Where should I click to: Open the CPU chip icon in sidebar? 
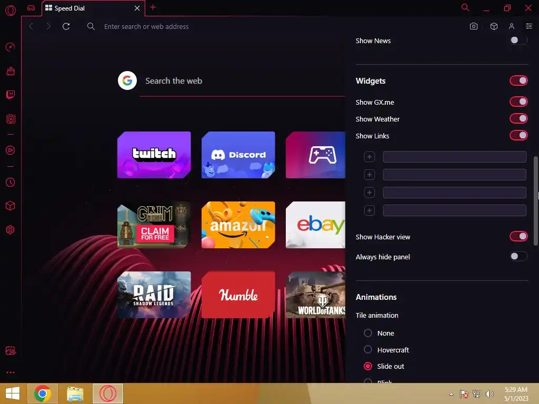pos(11,119)
